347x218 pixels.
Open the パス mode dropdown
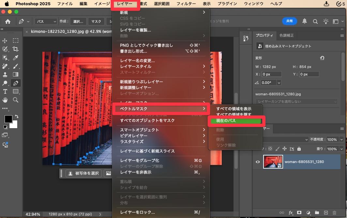(x=46, y=21)
